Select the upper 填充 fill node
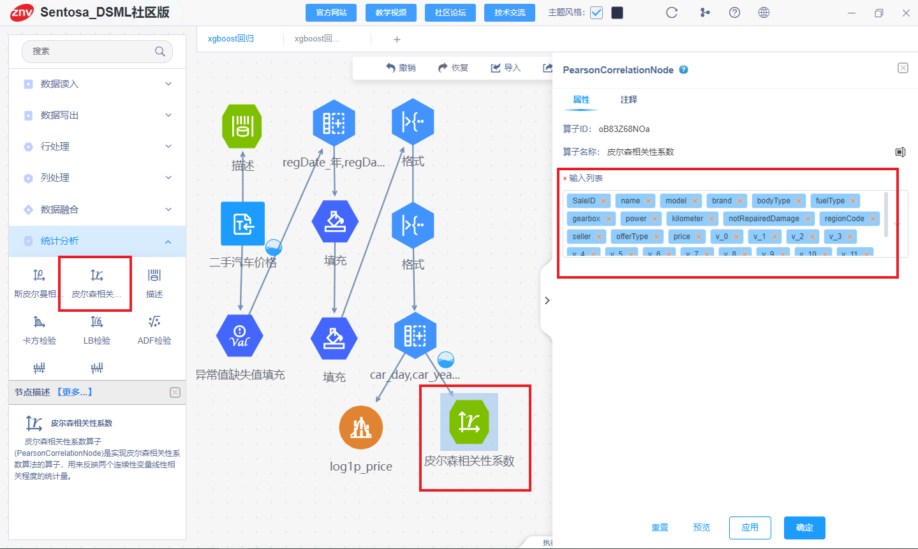The image size is (918, 549). 335,222
